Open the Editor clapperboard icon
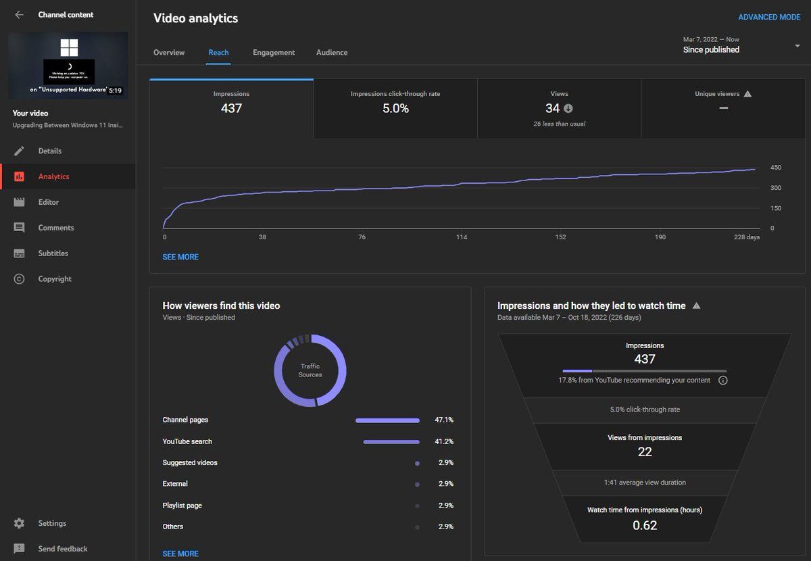 point(20,202)
